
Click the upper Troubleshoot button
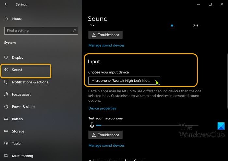tap(106, 35)
